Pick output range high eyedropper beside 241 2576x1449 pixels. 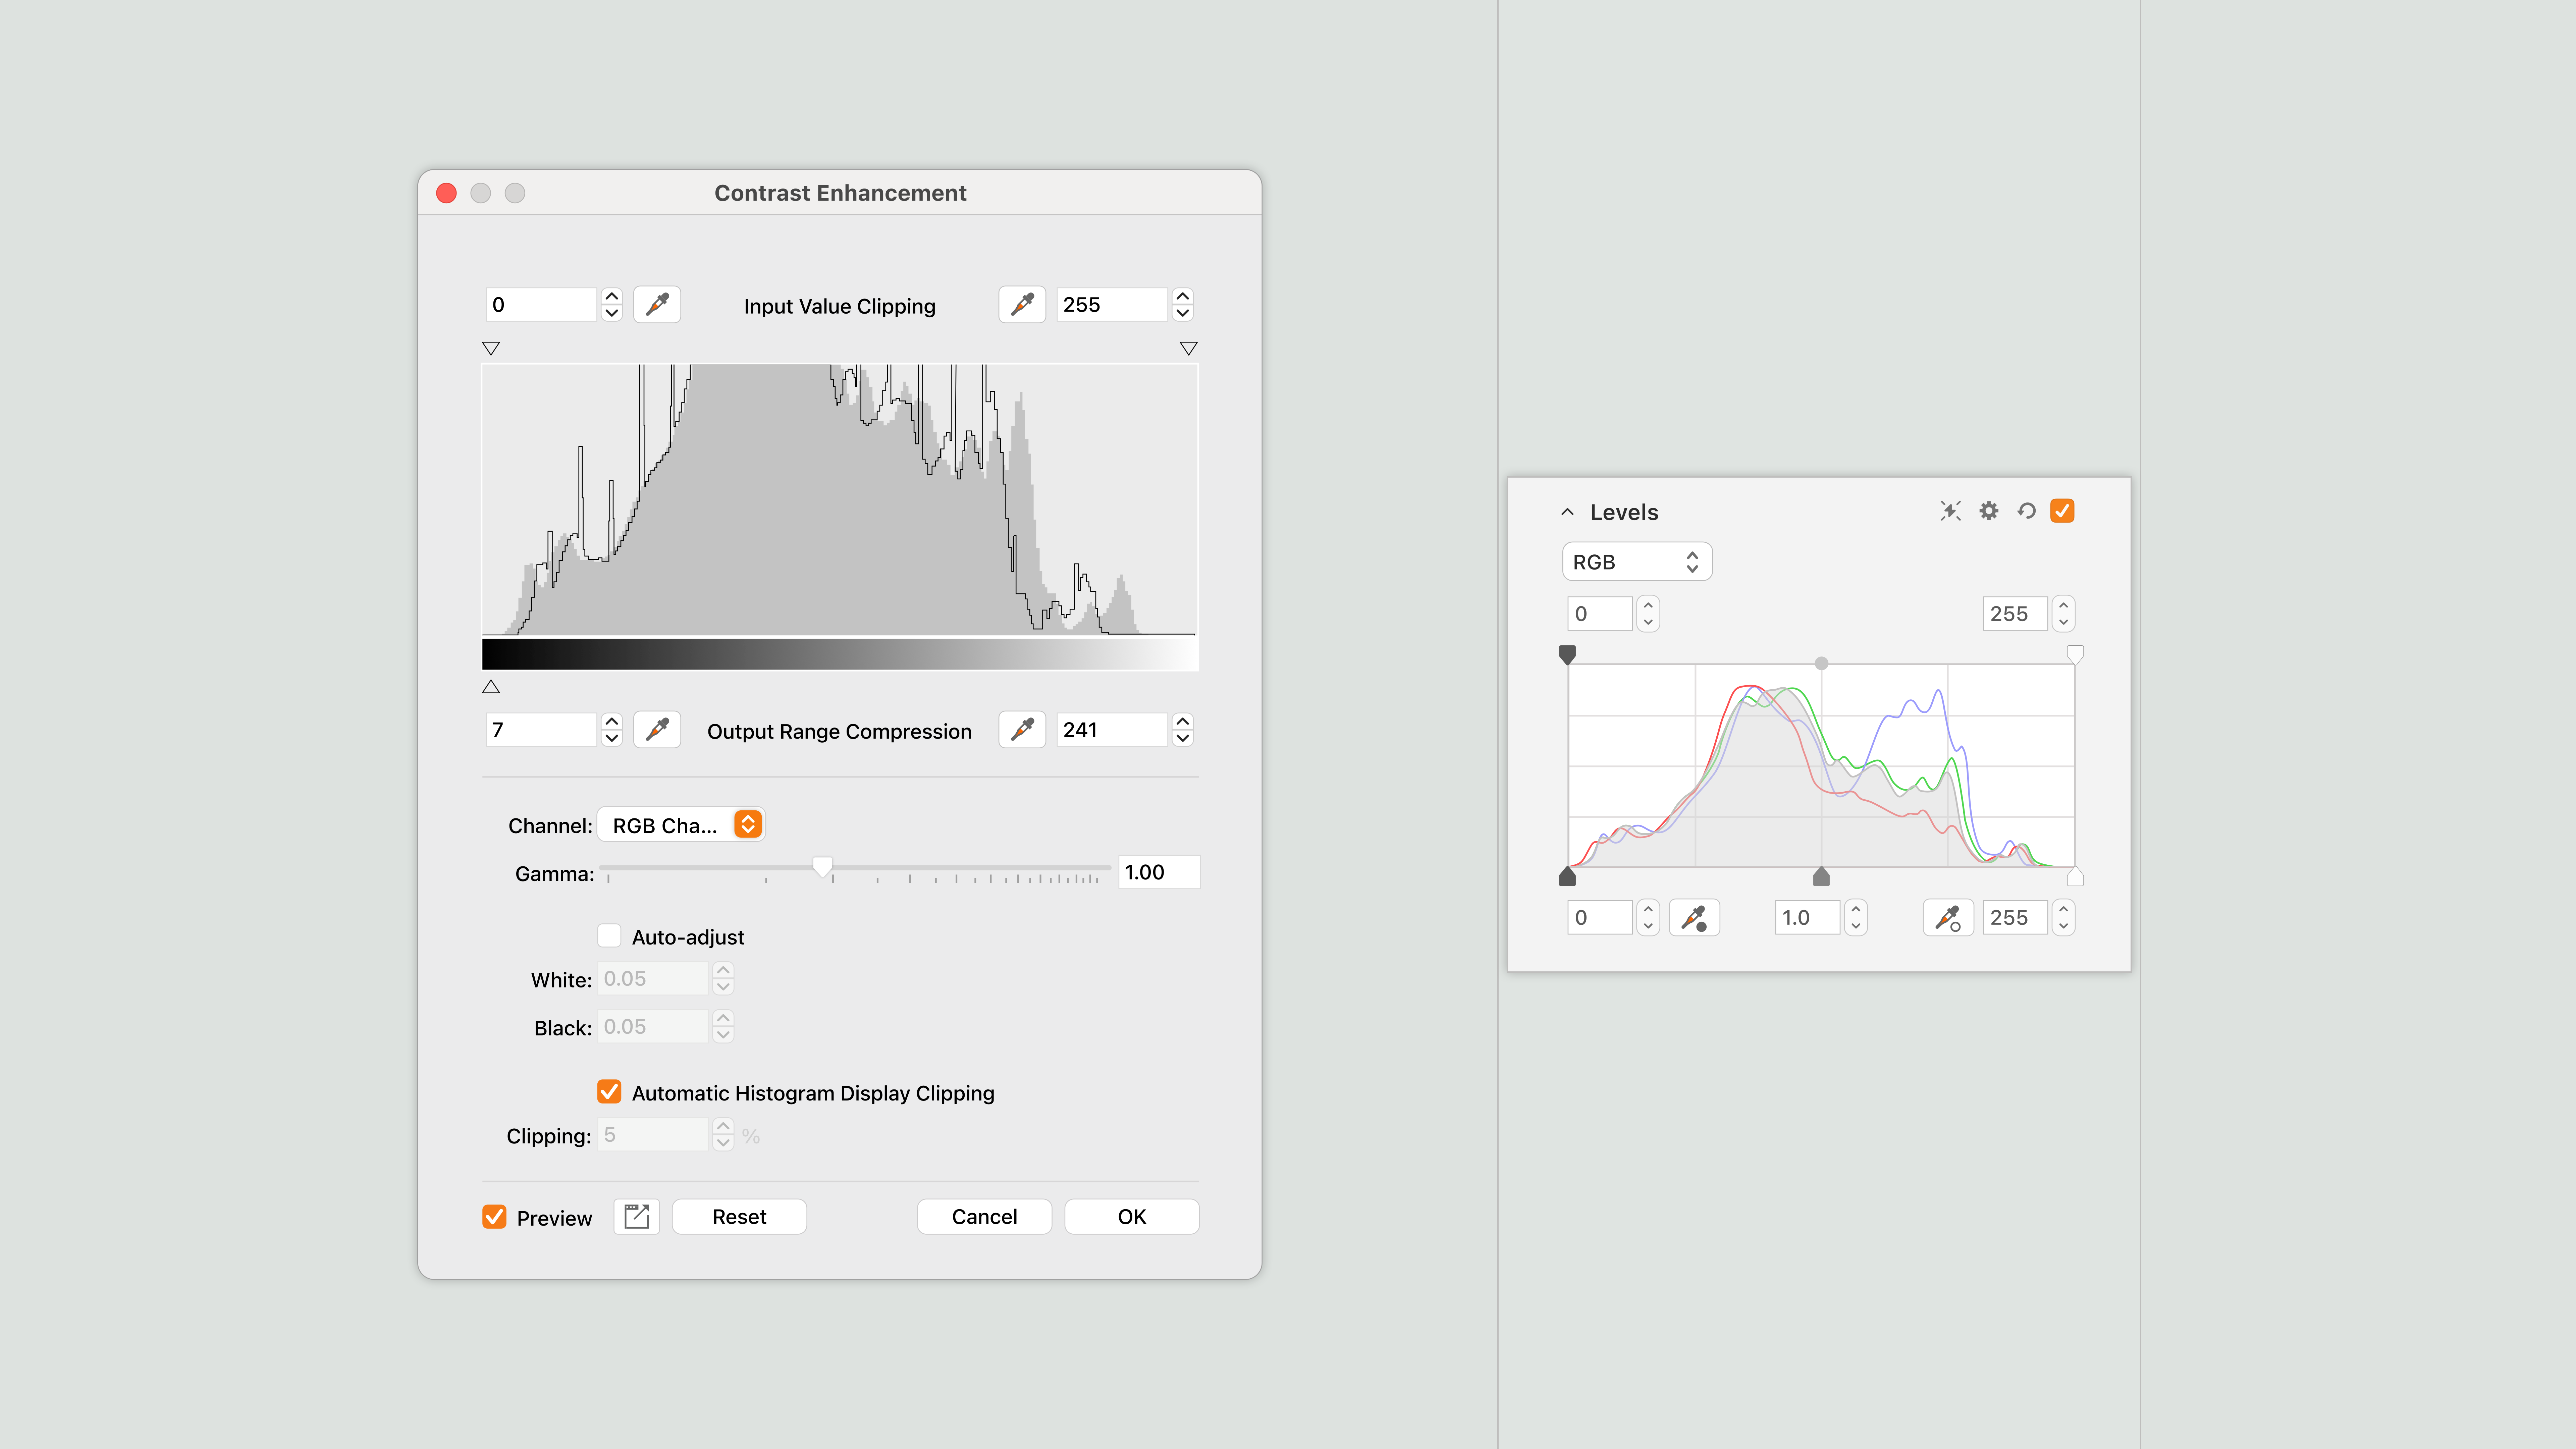(x=1022, y=730)
